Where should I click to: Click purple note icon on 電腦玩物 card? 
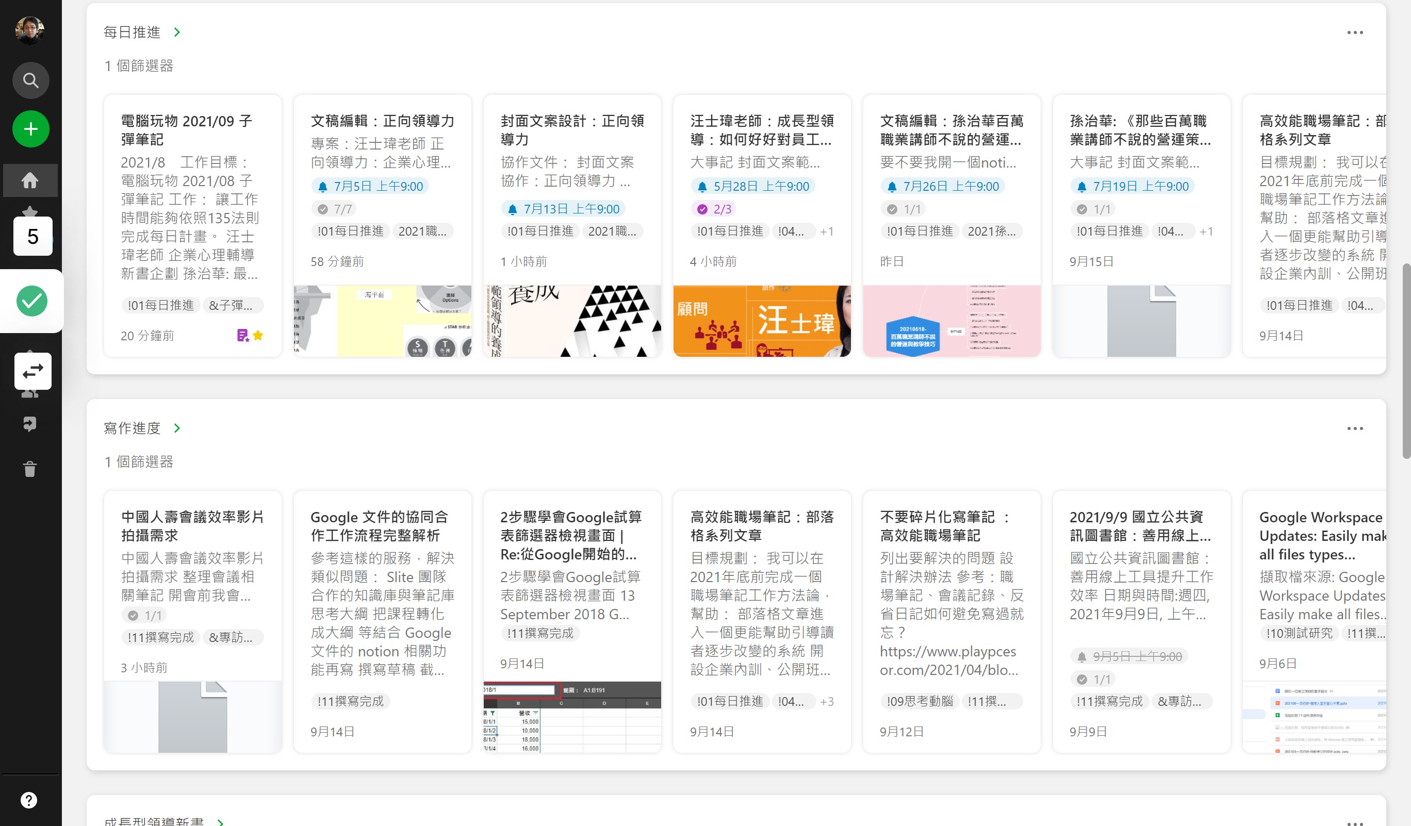(243, 336)
